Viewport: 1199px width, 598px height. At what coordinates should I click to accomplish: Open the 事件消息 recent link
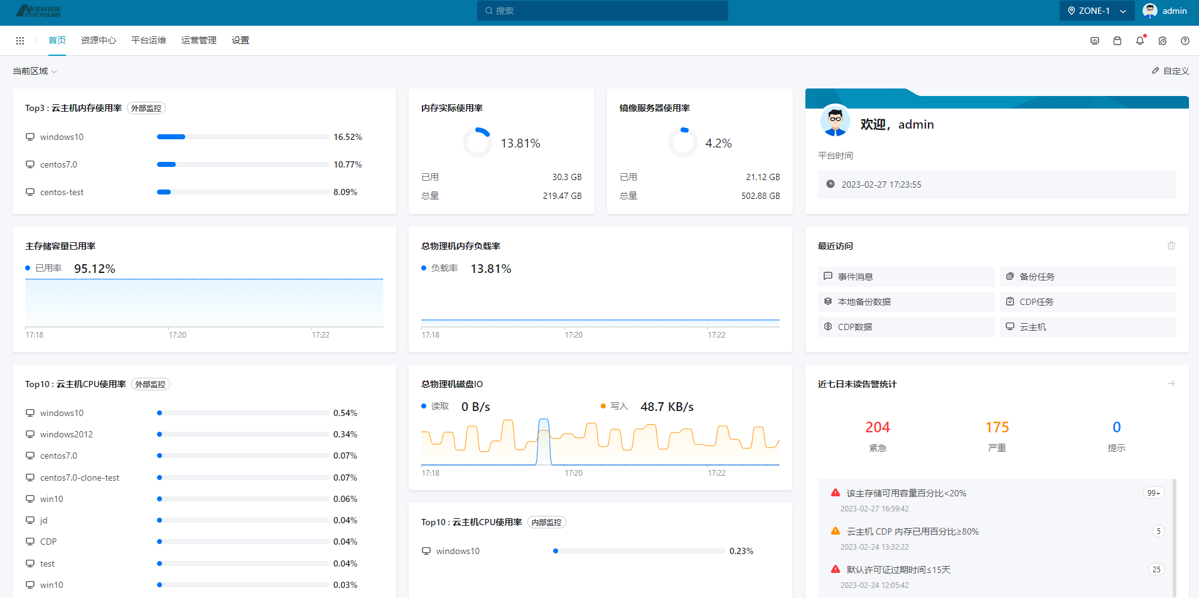point(906,277)
